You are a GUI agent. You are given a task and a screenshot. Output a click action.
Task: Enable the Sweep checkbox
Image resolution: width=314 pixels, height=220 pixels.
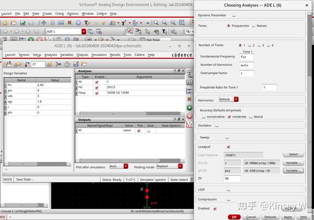[x=227, y=137]
